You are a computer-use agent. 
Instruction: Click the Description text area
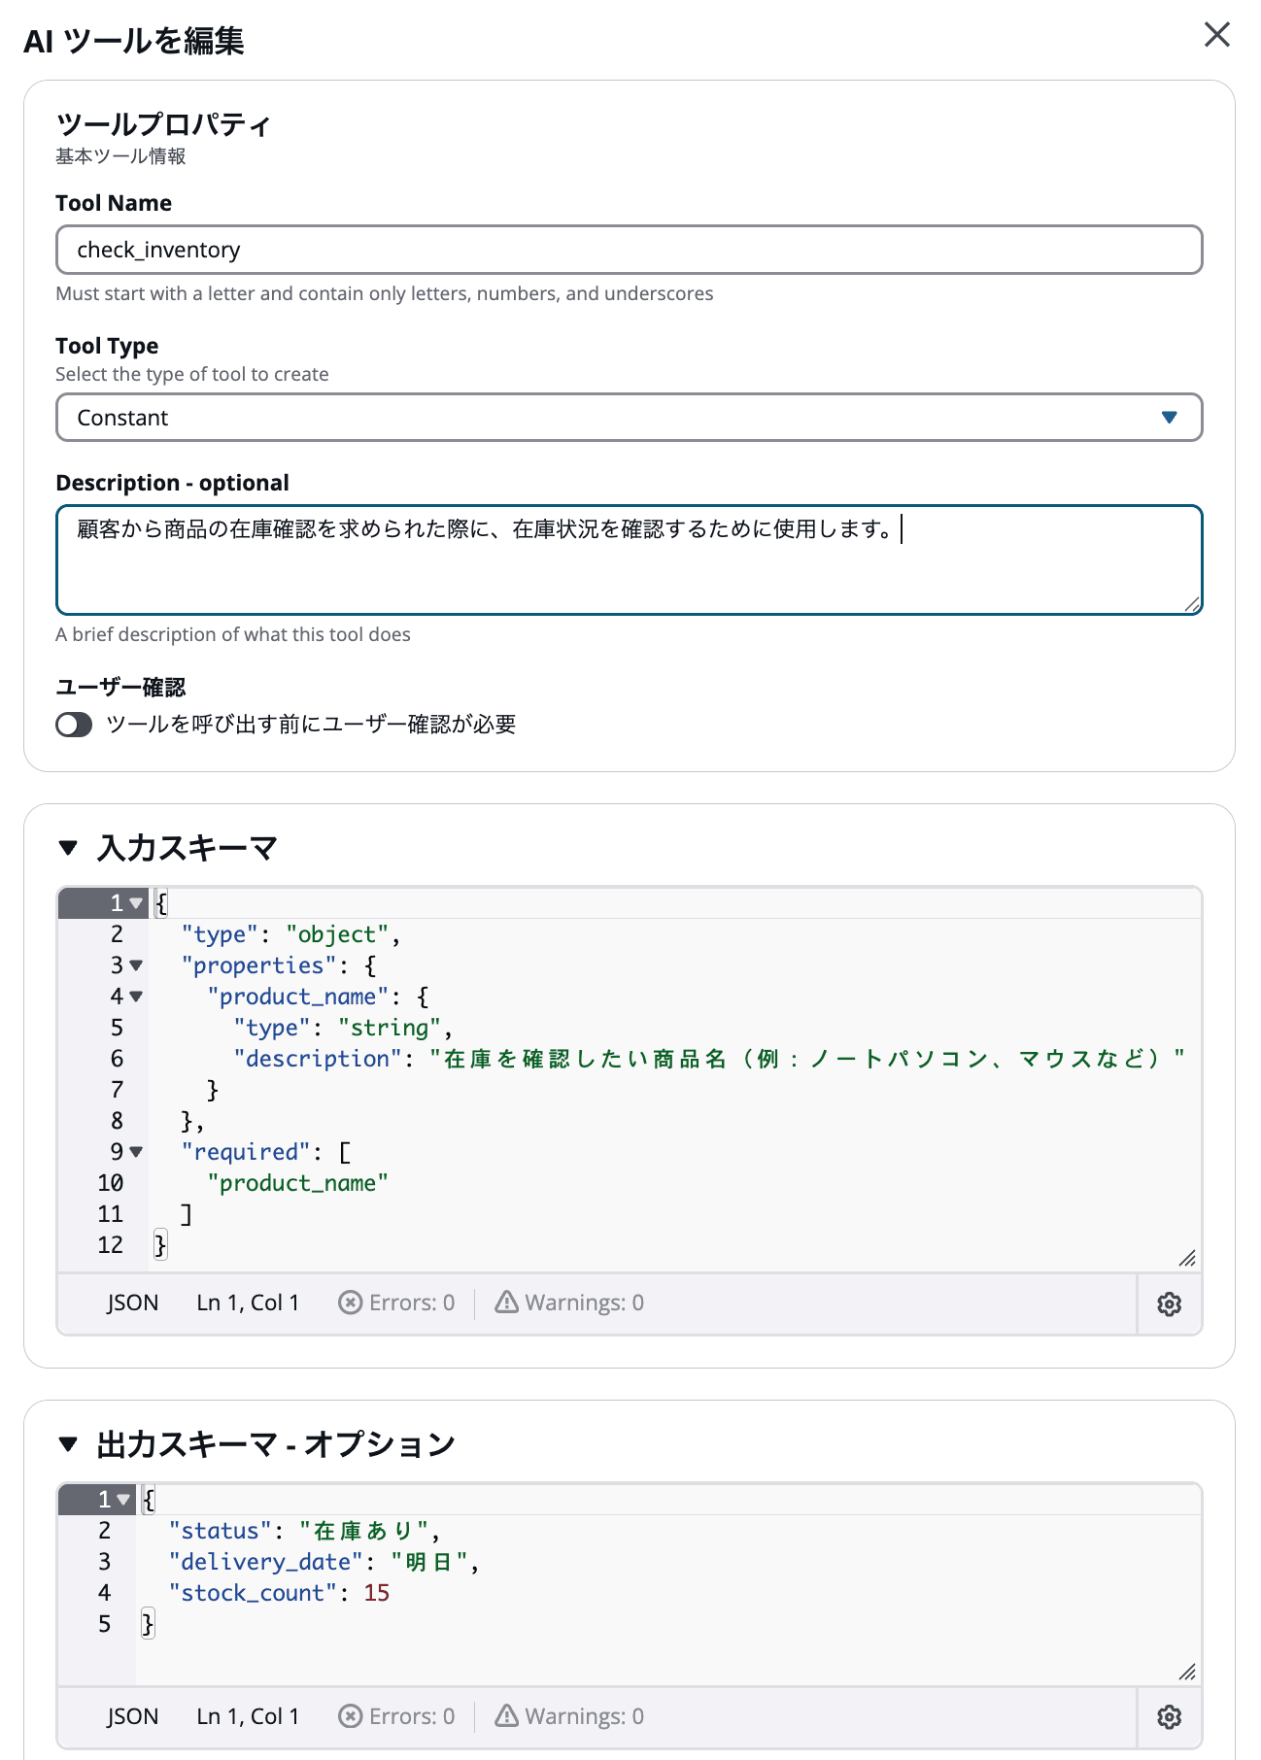pos(630,559)
